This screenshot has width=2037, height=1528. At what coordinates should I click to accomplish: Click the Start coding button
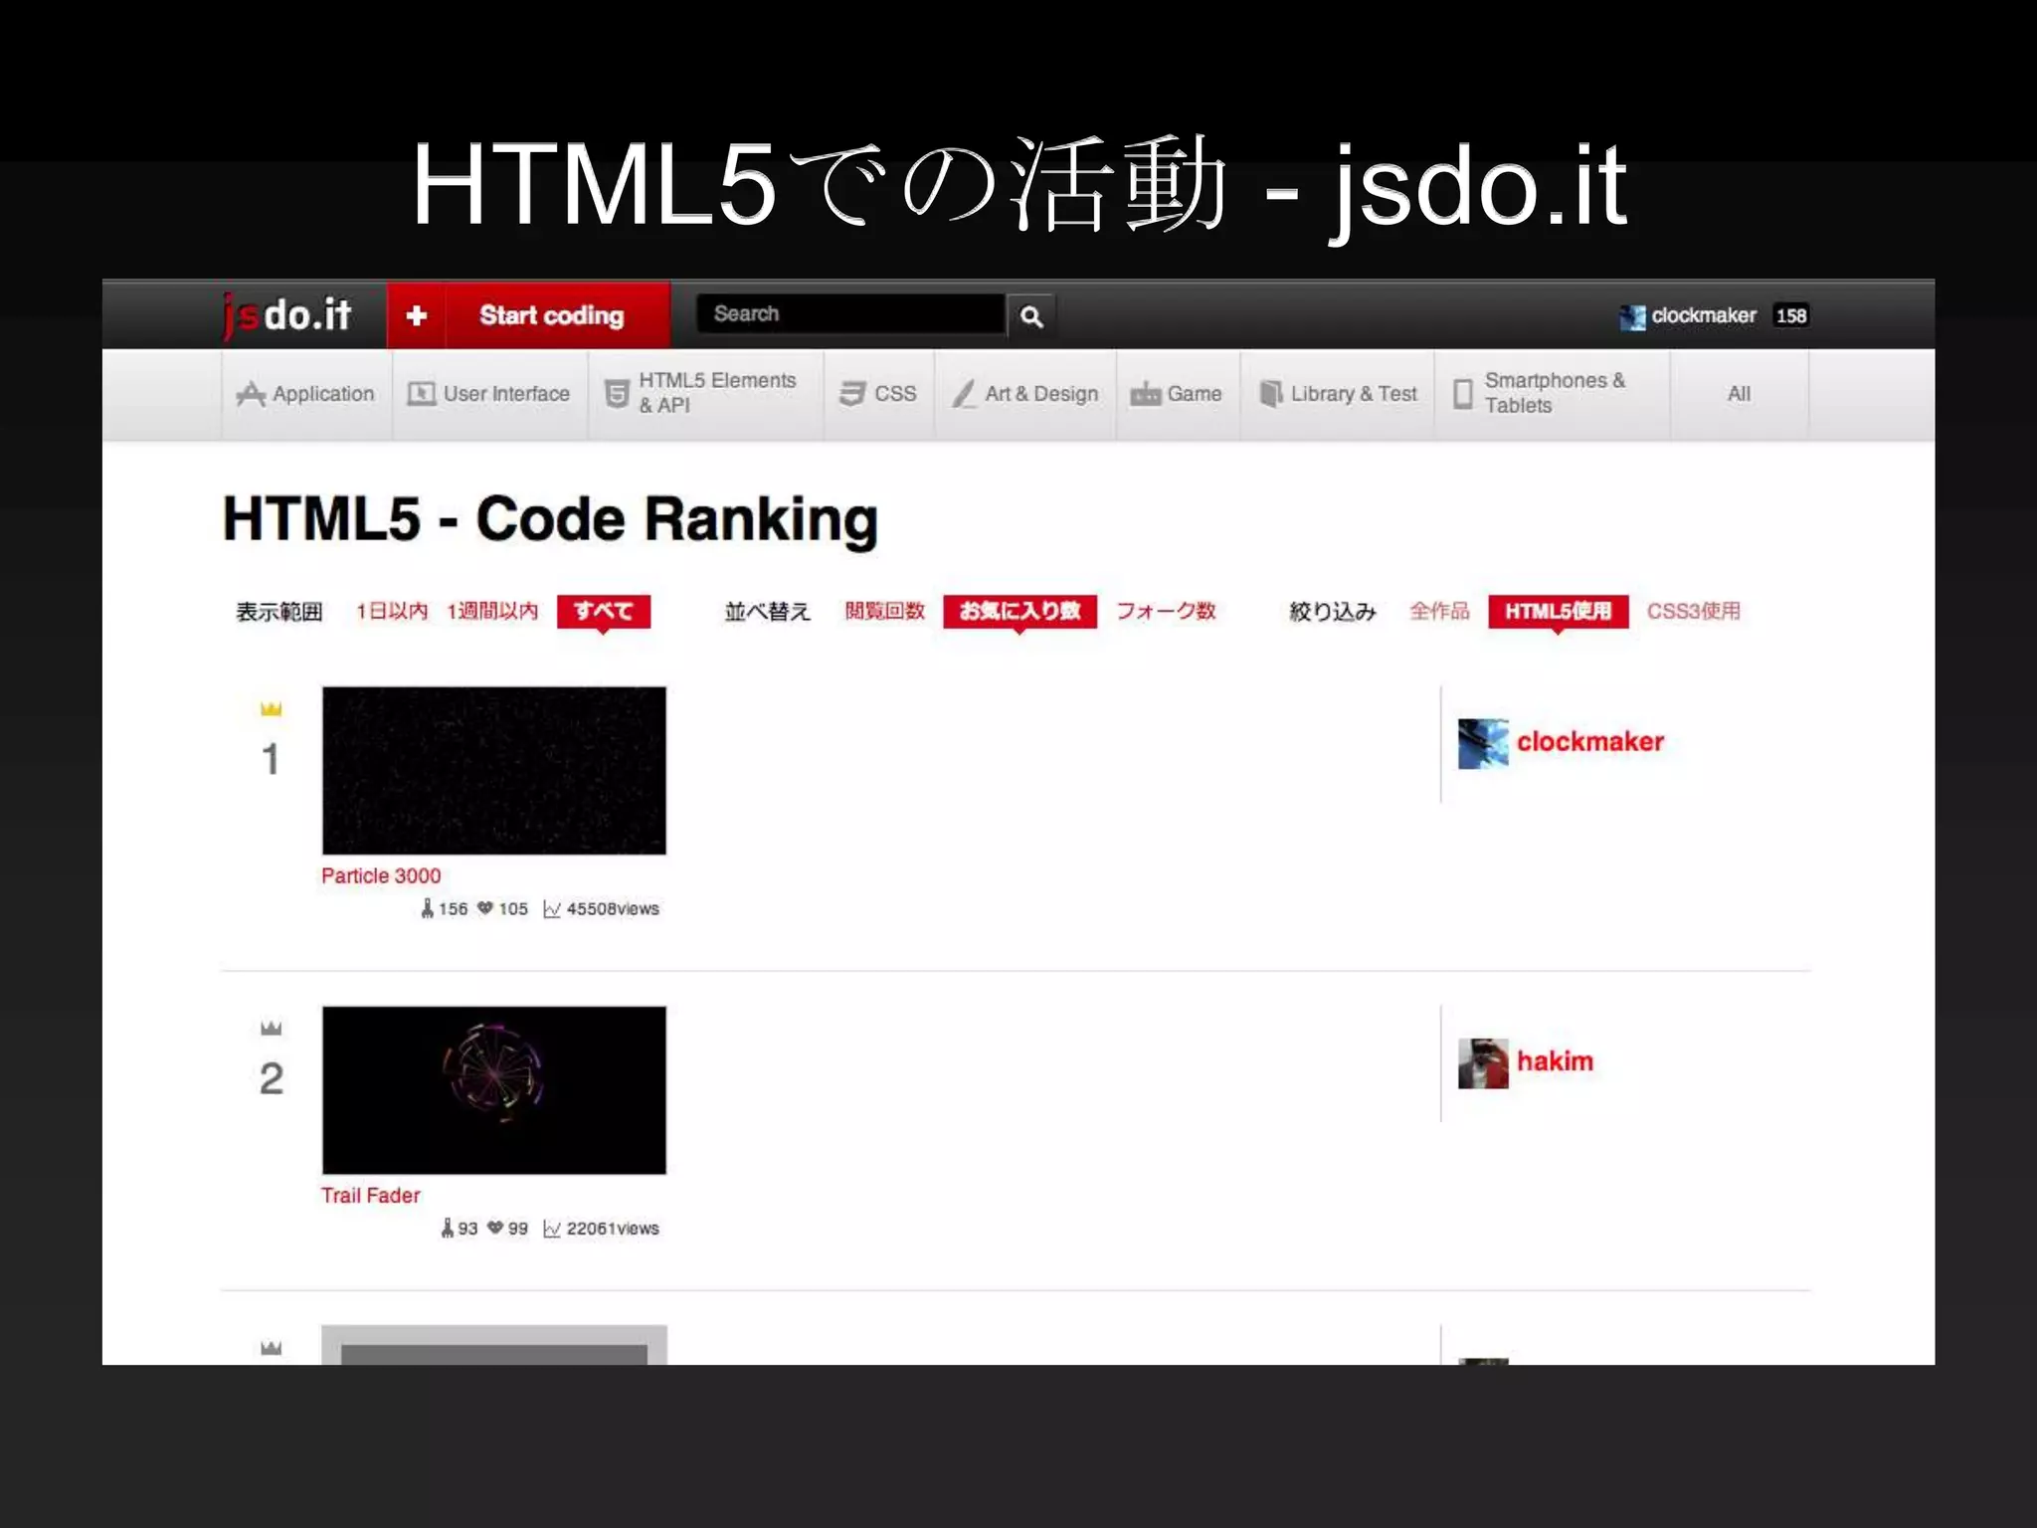click(552, 315)
